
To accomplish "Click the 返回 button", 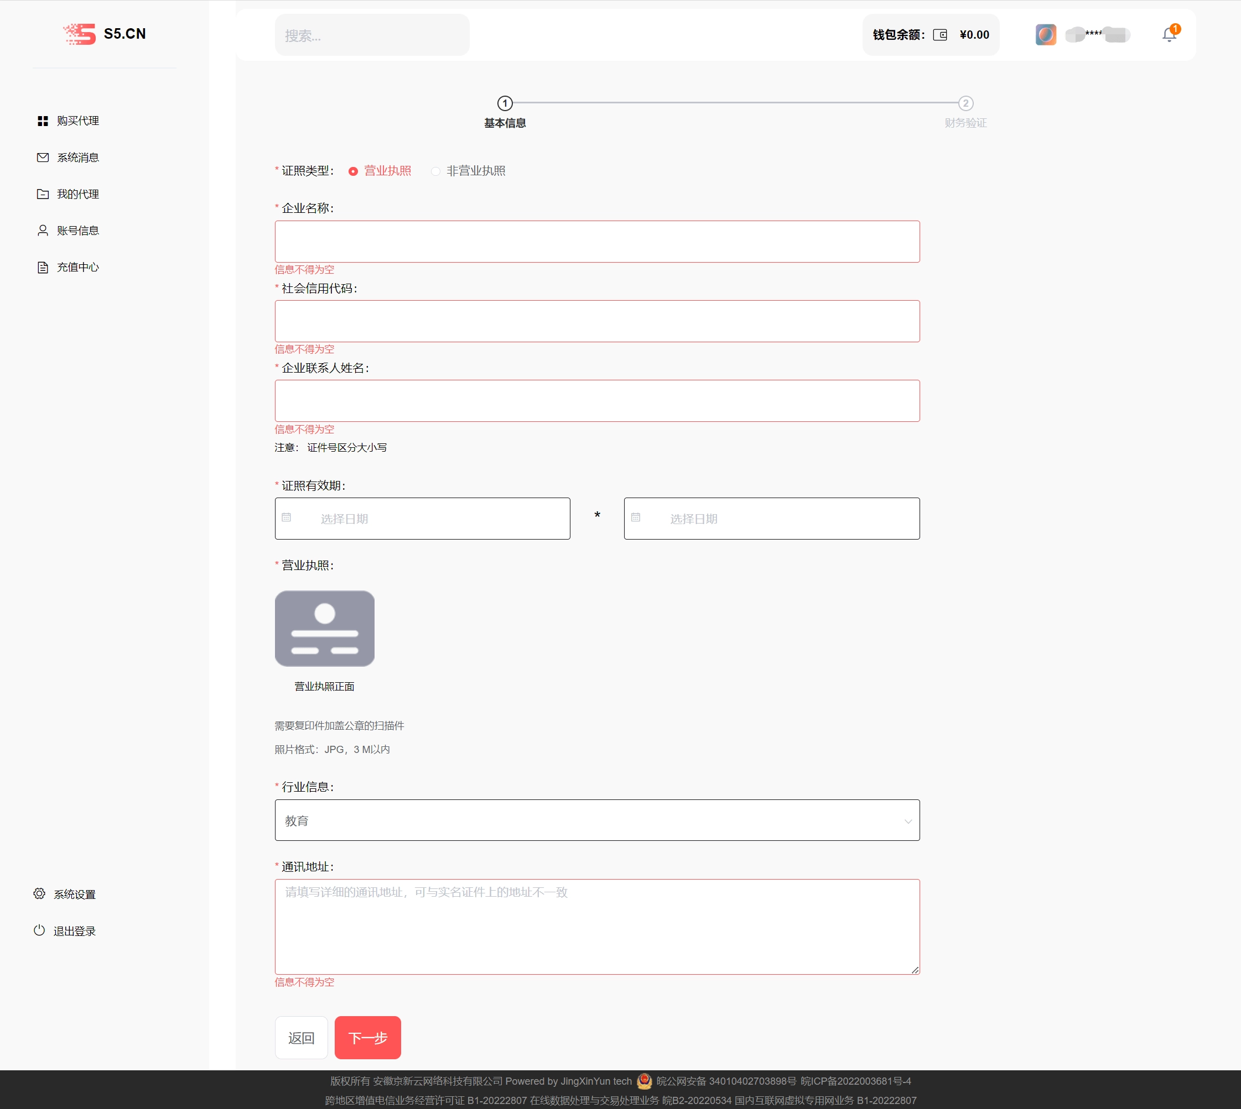I will [x=301, y=1037].
